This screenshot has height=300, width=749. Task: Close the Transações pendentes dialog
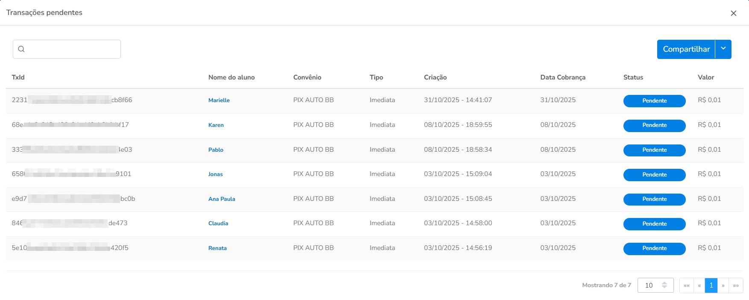click(x=733, y=13)
